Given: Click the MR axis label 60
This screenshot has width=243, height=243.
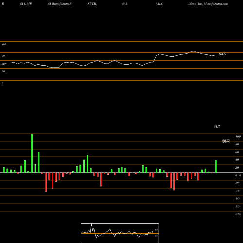Looking at the screenshot, I should pos(237,152).
